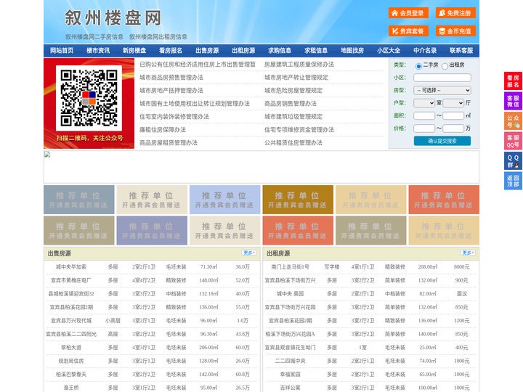This screenshot has width=523, height=392.
Task: Click the dark gold 推荐单位 tile
Action: (x=298, y=200)
